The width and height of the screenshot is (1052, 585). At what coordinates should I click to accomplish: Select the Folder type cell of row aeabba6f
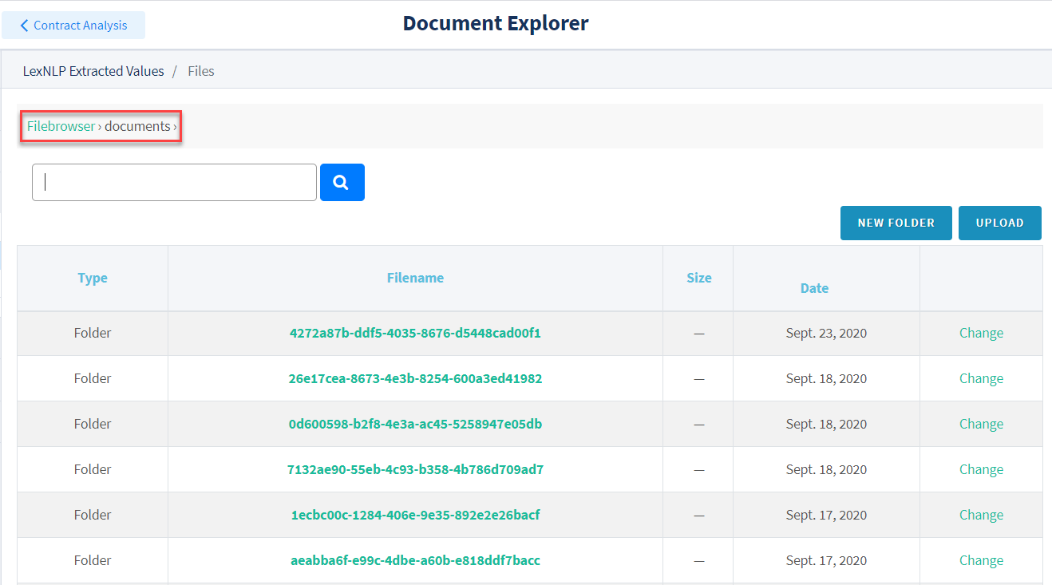[x=93, y=561]
